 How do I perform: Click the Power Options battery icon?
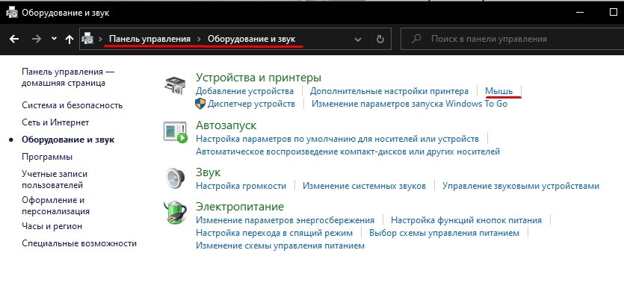[176, 213]
